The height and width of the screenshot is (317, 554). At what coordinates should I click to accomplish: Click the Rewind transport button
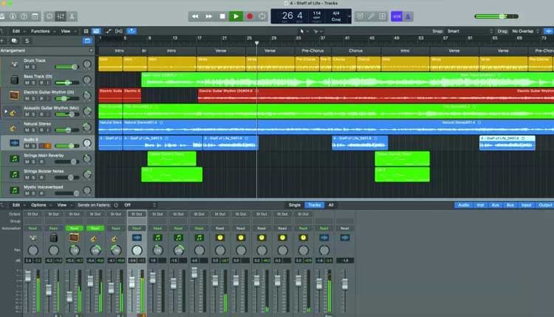[195, 15]
